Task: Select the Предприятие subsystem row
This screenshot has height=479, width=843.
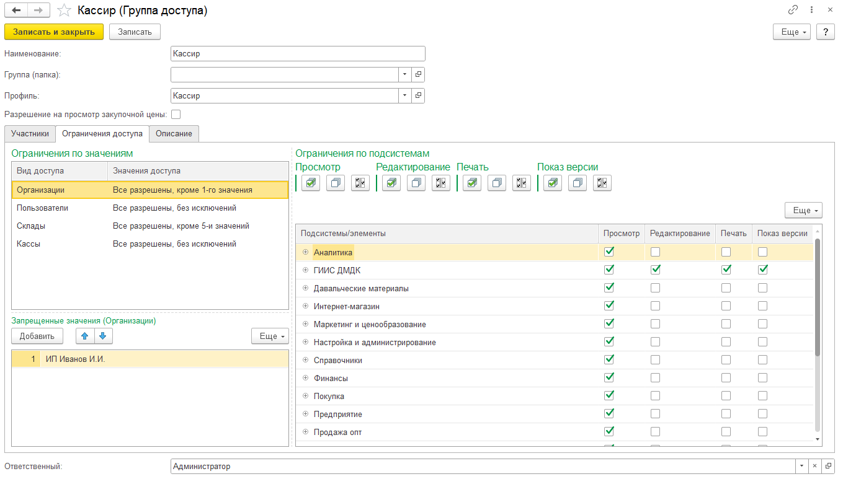Action: pyautogui.click(x=555, y=414)
